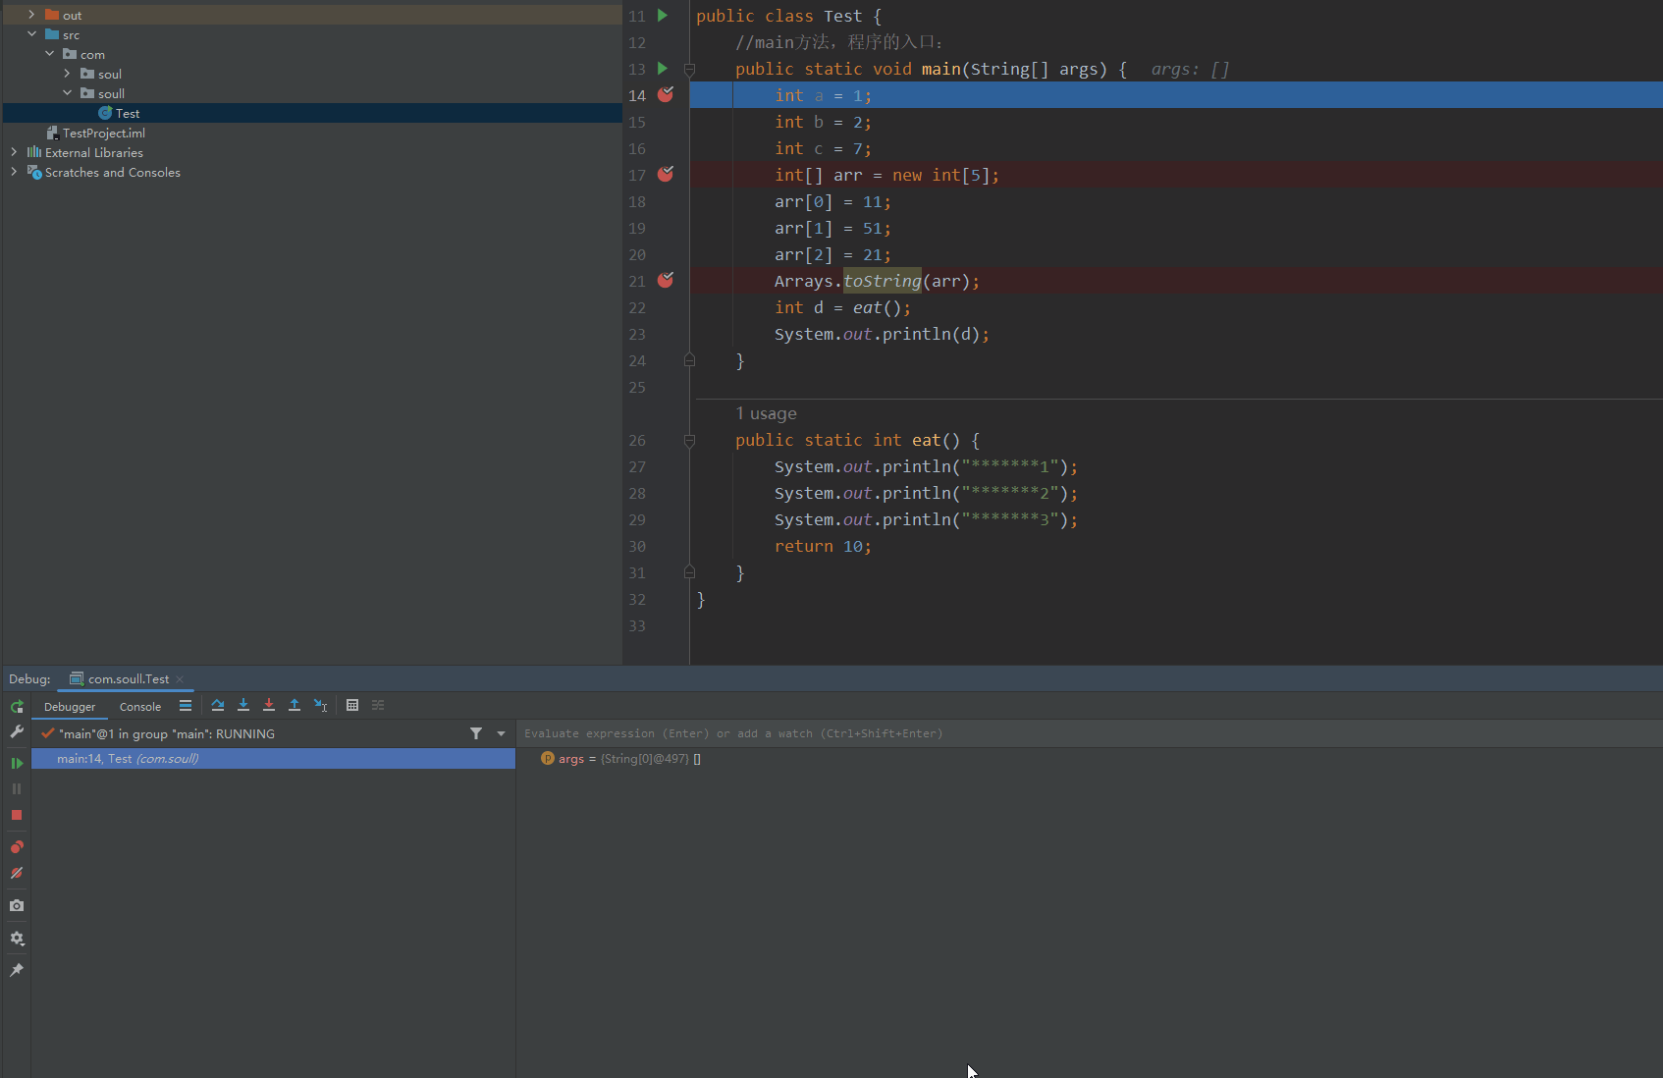
Task: Select the out folder row
Action: (x=312, y=15)
